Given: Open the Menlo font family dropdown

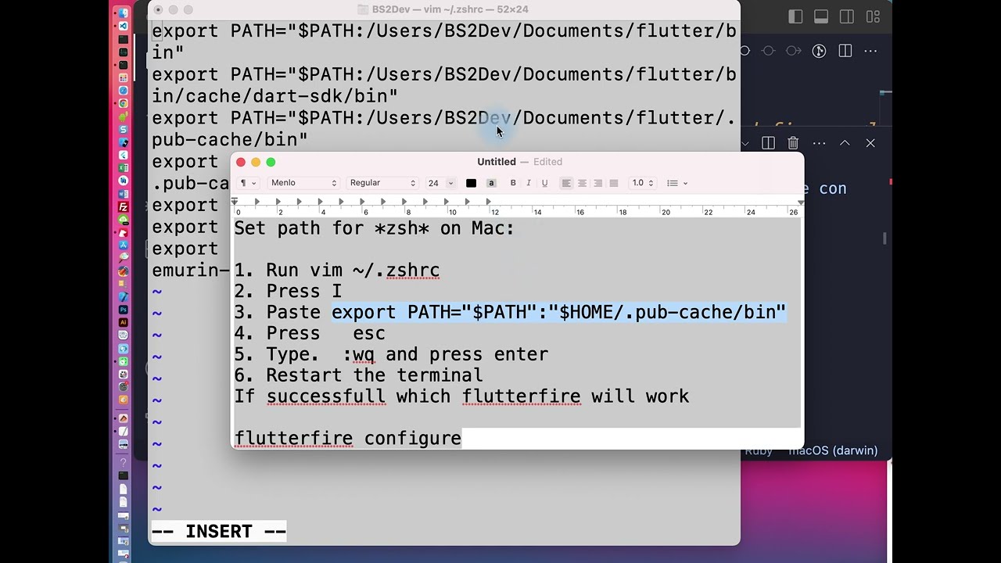Looking at the screenshot, I should [x=303, y=183].
